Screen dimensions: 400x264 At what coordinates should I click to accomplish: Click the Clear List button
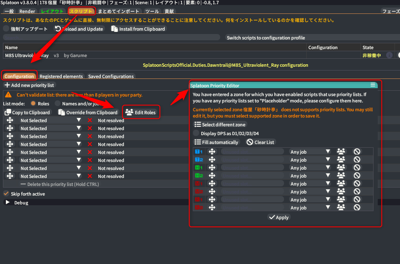pos(261,142)
